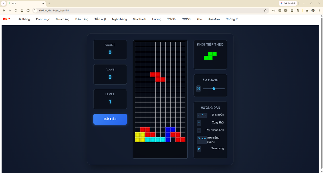Open the Giá thành menu
The height and width of the screenshot is (173, 323).
click(139, 19)
